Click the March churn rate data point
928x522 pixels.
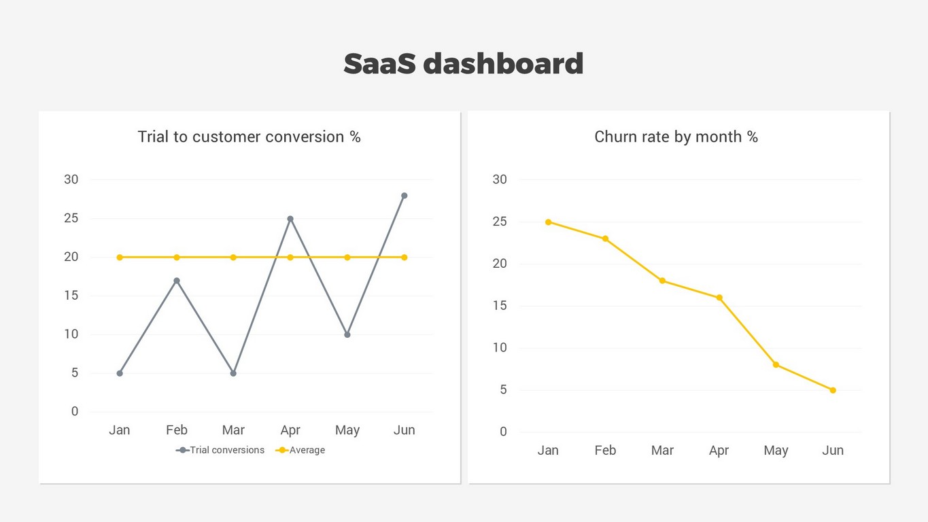[x=662, y=281]
